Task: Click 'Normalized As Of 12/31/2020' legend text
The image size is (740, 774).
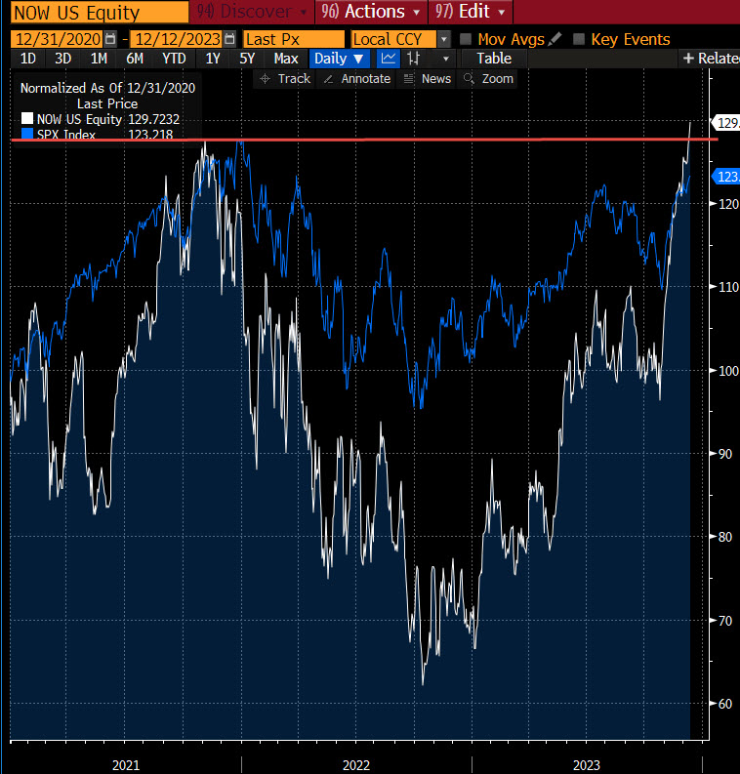Action: pos(107,88)
